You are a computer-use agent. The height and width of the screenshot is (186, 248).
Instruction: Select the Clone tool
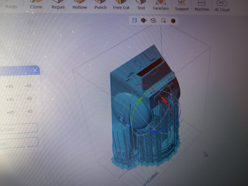point(36,5)
